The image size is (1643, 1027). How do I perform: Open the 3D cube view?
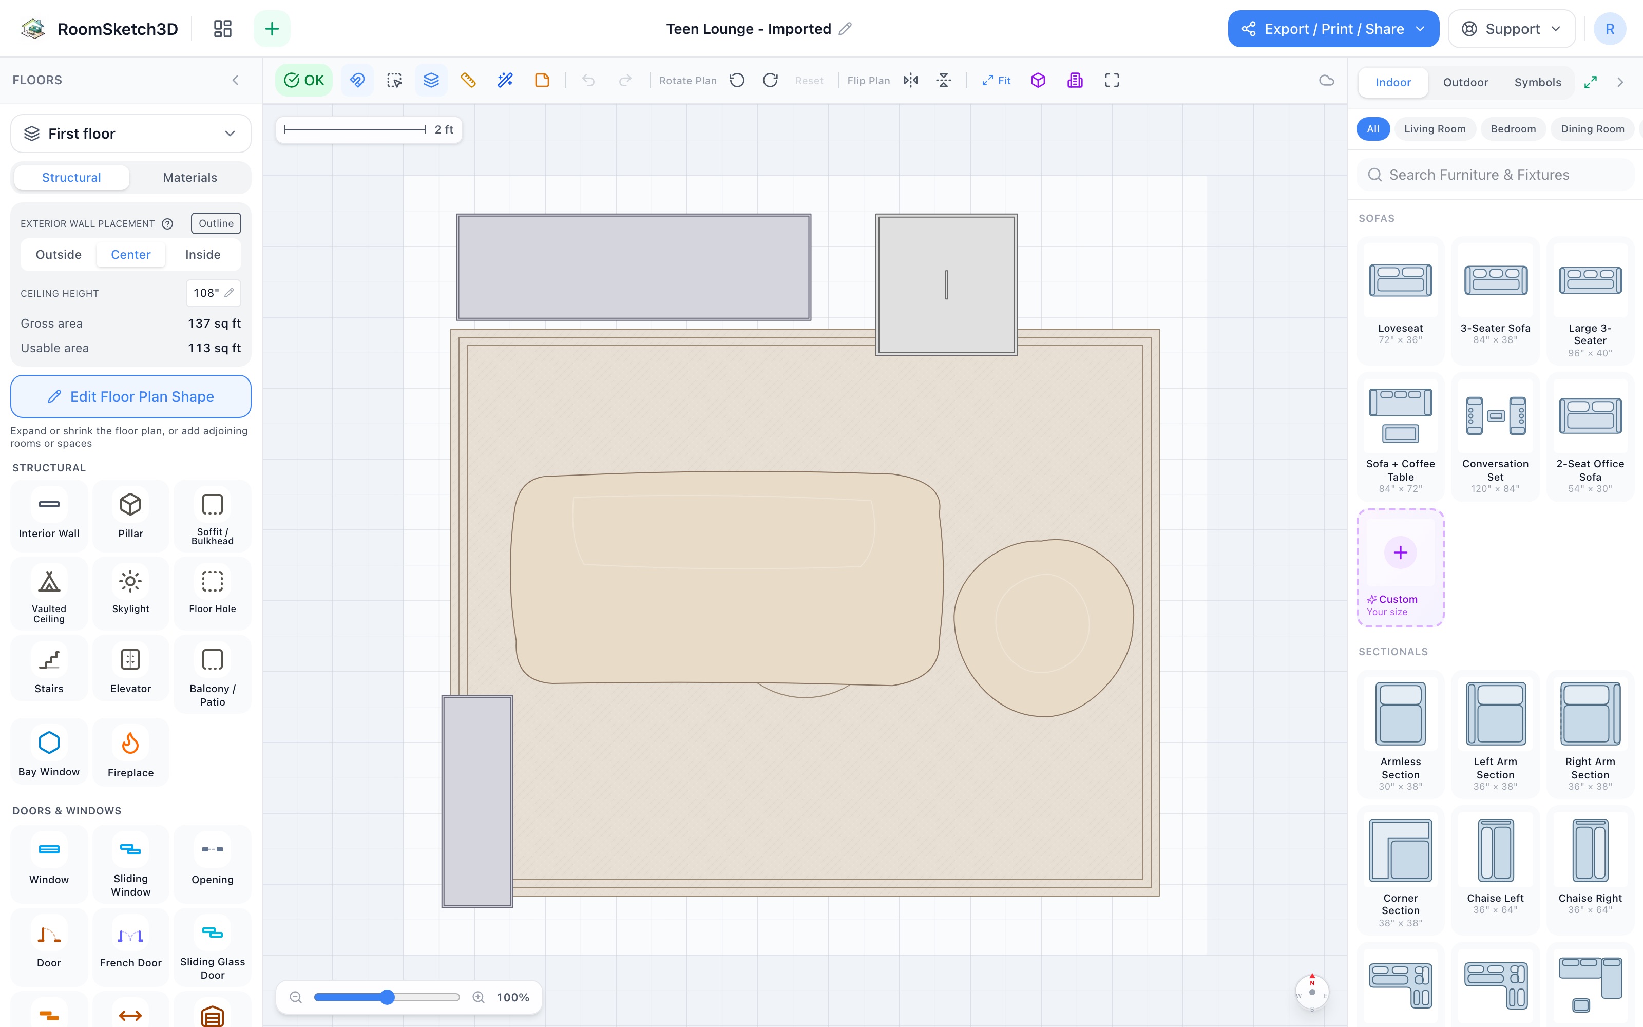tap(1038, 80)
